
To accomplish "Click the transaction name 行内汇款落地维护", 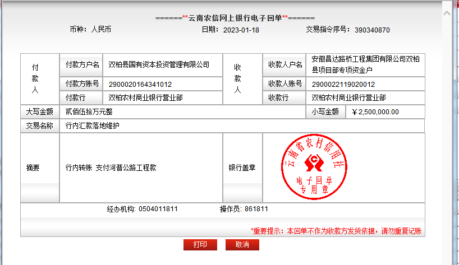I will (x=93, y=126).
